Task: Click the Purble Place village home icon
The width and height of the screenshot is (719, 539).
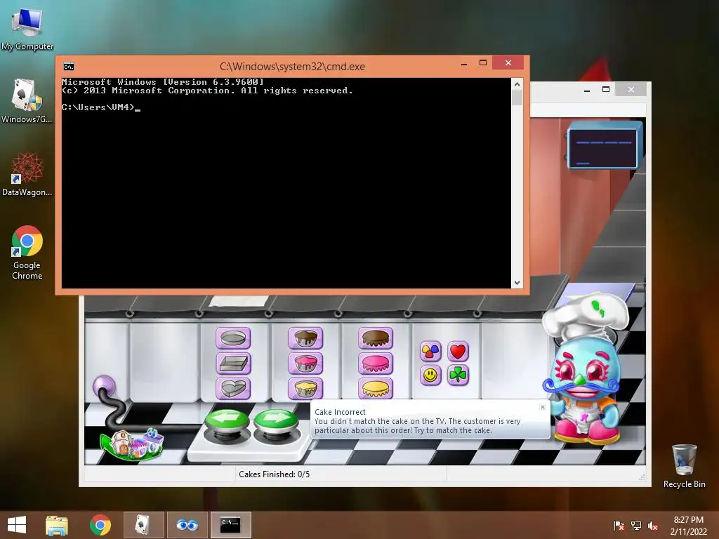Action: coord(133,444)
